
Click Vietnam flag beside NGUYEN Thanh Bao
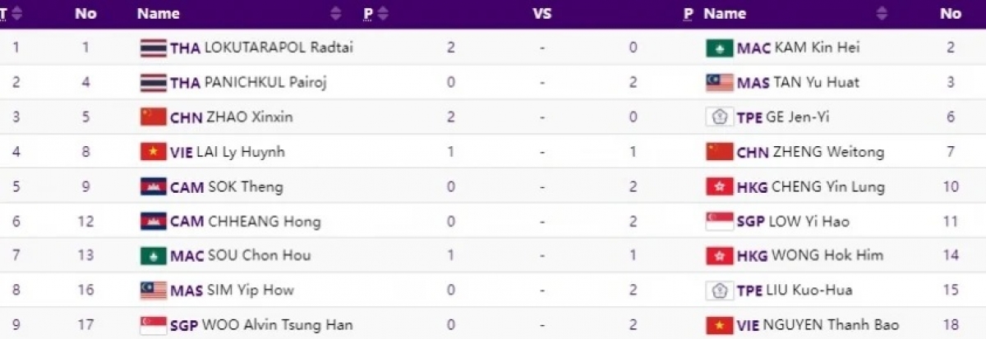click(720, 325)
